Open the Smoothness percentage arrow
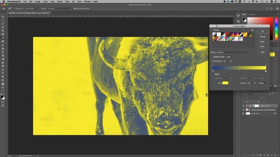The width and height of the screenshot is (280, 157). click(x=228, y=61)
